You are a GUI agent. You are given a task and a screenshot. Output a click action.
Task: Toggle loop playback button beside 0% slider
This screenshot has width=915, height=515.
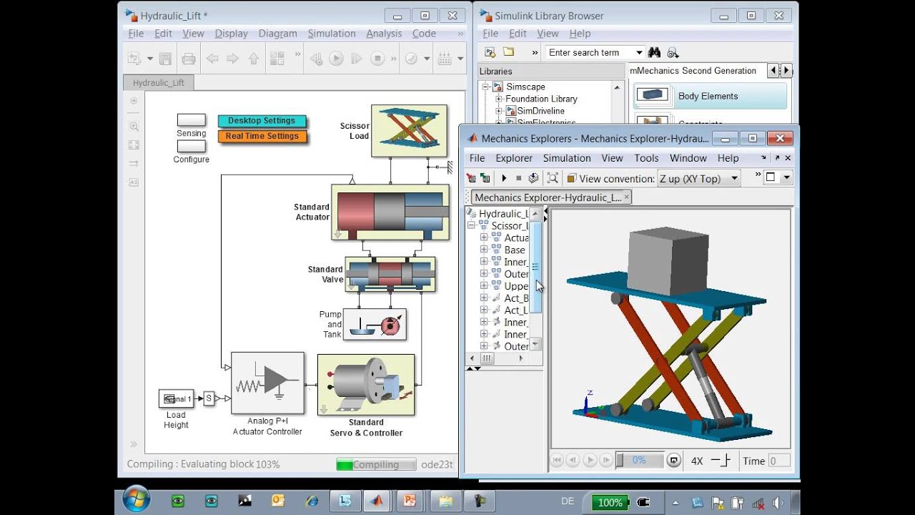(673, 461)
